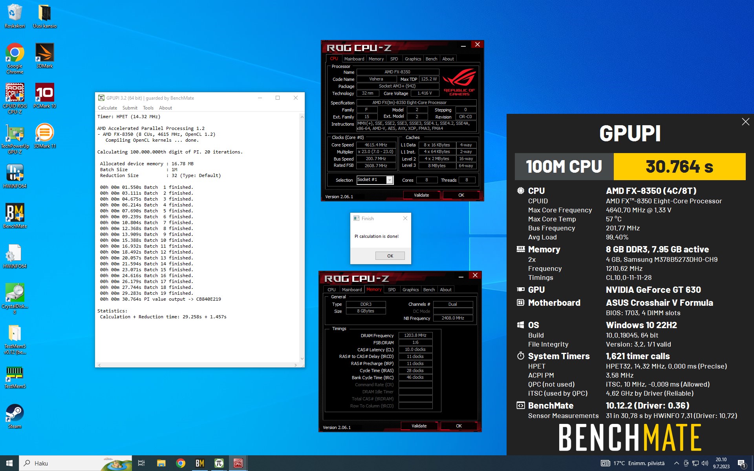Image resolution: width=754 pixels, height=471 pixels.
Task: Click BenchMate icon on the taskbar
Action: [200, 463]
